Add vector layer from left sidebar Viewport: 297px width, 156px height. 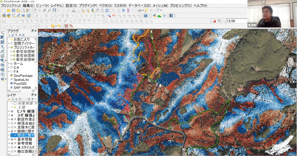[x=3, y=33]
